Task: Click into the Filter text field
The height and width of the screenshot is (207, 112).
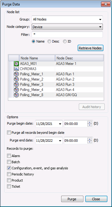Action: tap(67, 35)
